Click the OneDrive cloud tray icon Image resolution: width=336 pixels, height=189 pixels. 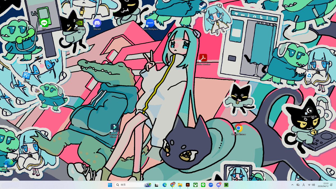click(x=298, y=185)
